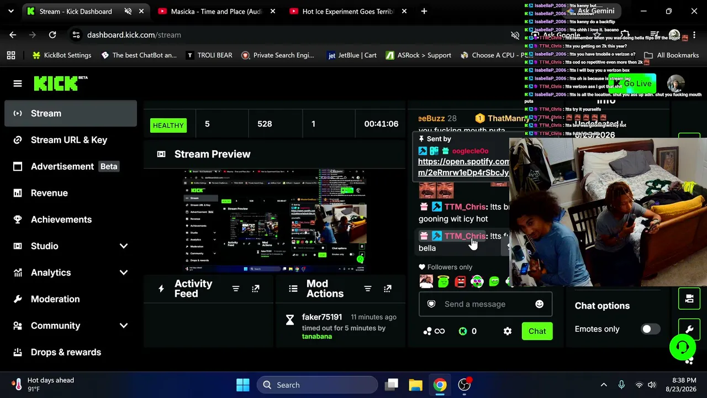Open the emoji picker in chat
707x398 pixels.
click(x=539, y=304)
